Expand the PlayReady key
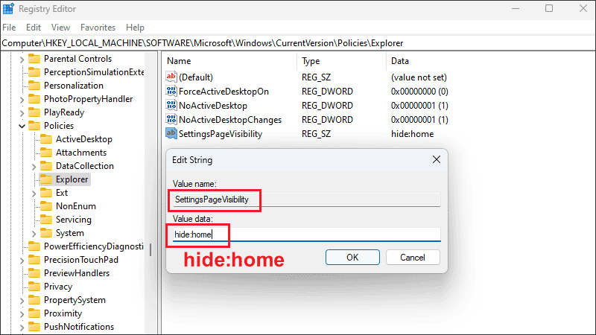 [x=22, y=113]
